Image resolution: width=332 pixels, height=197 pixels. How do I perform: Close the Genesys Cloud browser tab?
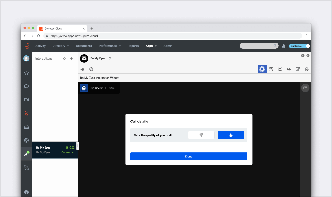84,29
